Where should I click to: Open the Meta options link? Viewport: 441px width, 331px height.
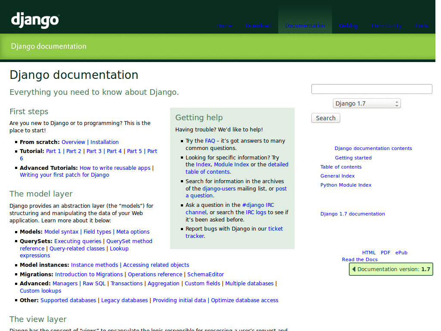[x=133, y=232]
